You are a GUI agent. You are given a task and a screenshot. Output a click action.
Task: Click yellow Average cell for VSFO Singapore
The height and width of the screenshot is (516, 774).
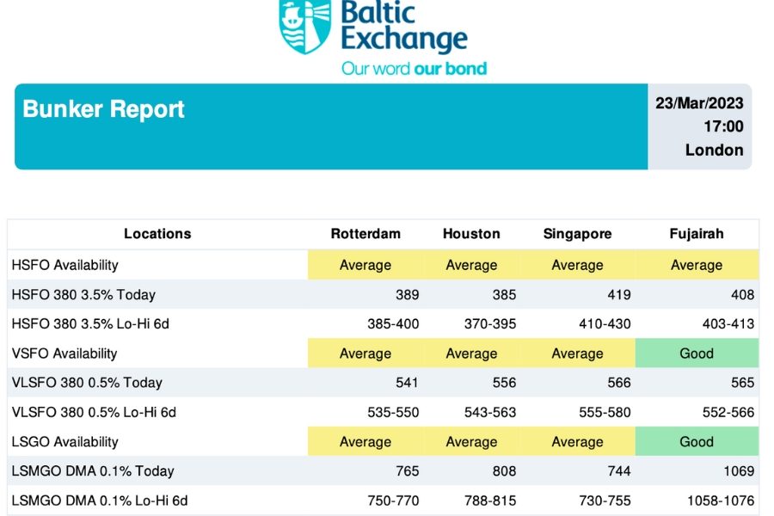pyautogui.click(x=578, y=353)
